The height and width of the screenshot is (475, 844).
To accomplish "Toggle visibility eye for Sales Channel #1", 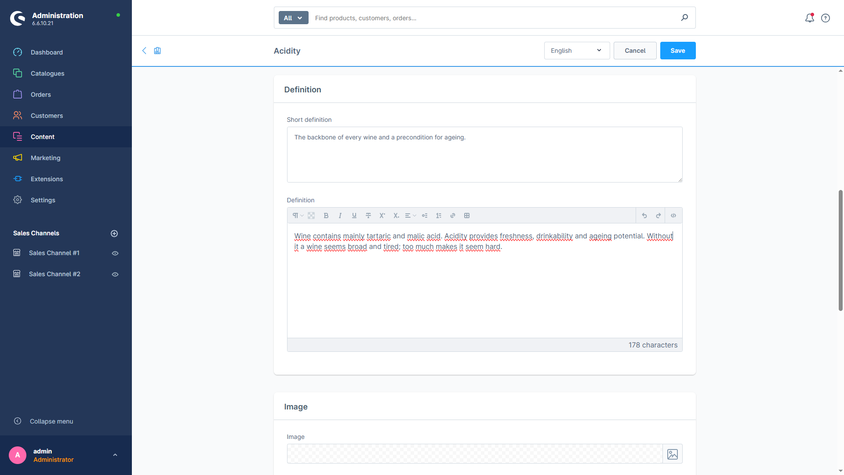I will pos(115,253).
